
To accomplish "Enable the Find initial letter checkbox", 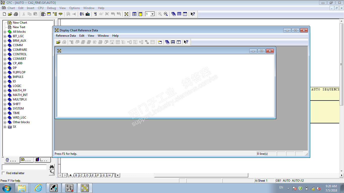I will click(x=3, y=173).
